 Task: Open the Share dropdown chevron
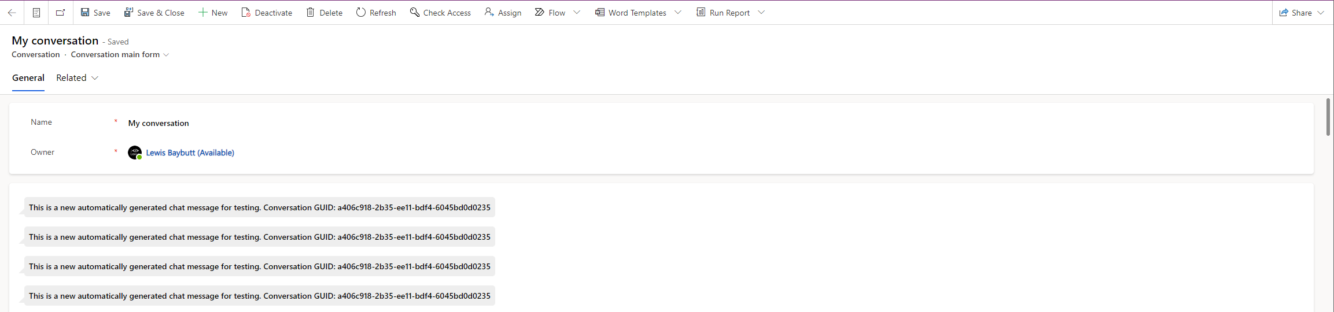(1321, 12)
